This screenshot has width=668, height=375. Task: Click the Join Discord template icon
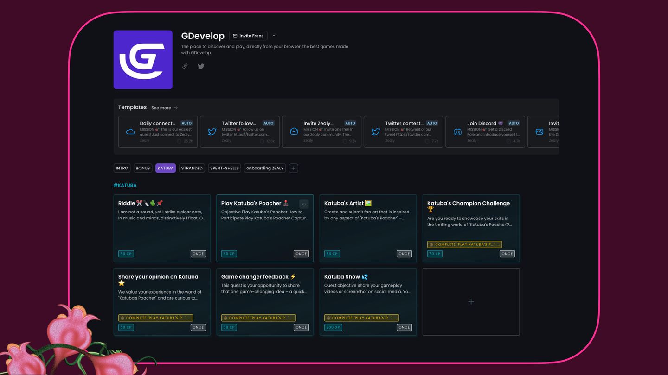tap(457, 131)
